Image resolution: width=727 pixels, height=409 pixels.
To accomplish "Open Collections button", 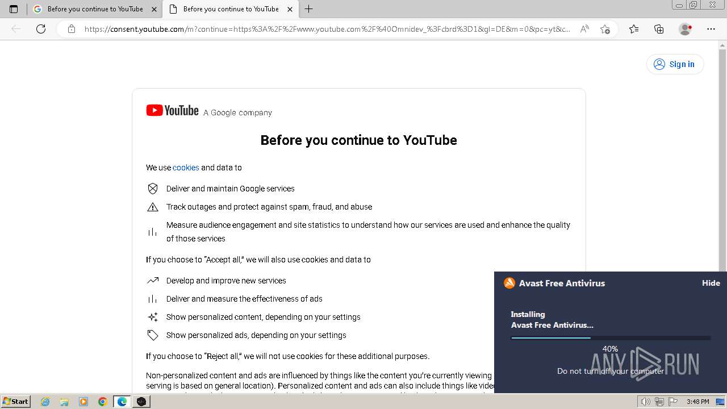I will pos(659,29).
